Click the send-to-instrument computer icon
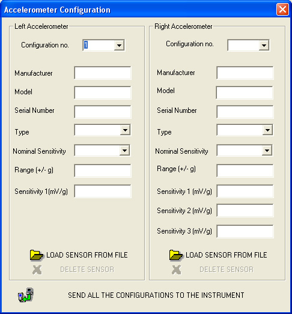This screenshot has width=292, height=314. (x=26, y=295)
